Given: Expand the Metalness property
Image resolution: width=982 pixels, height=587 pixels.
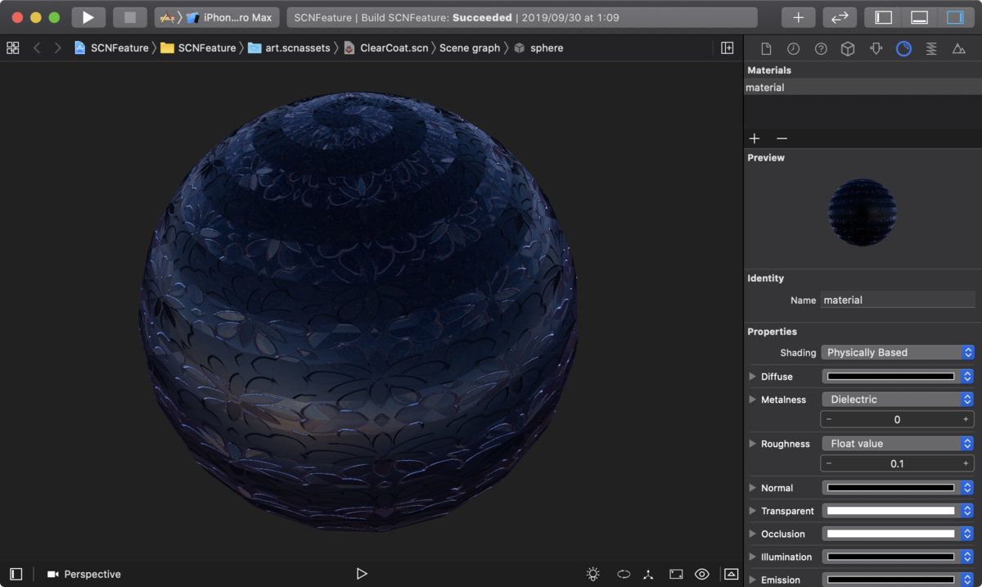Looking at the screenshot, I should tap(753, 400).
